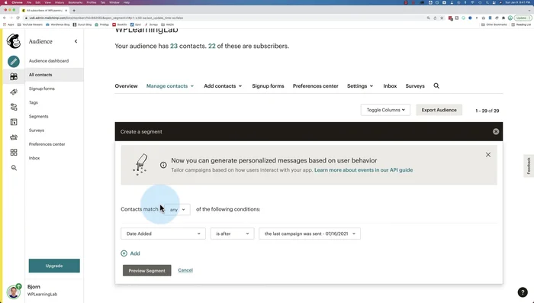This screenshot has width=534, height=303.
Task: Open the sidebar Search magnifier icon
Action: click(x=14, y=168)
